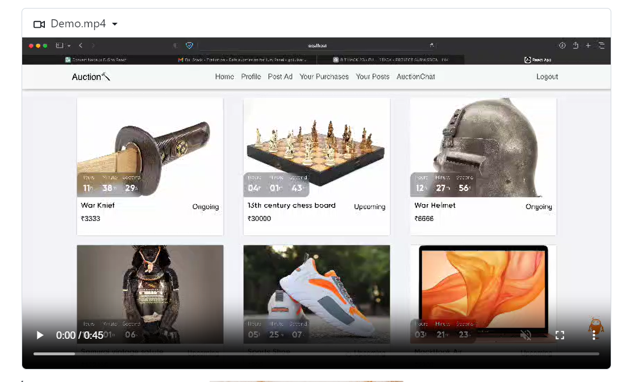Screen dimensions: 634x382
Task: Unmute the video with the speaker icon
Action: 525,335
